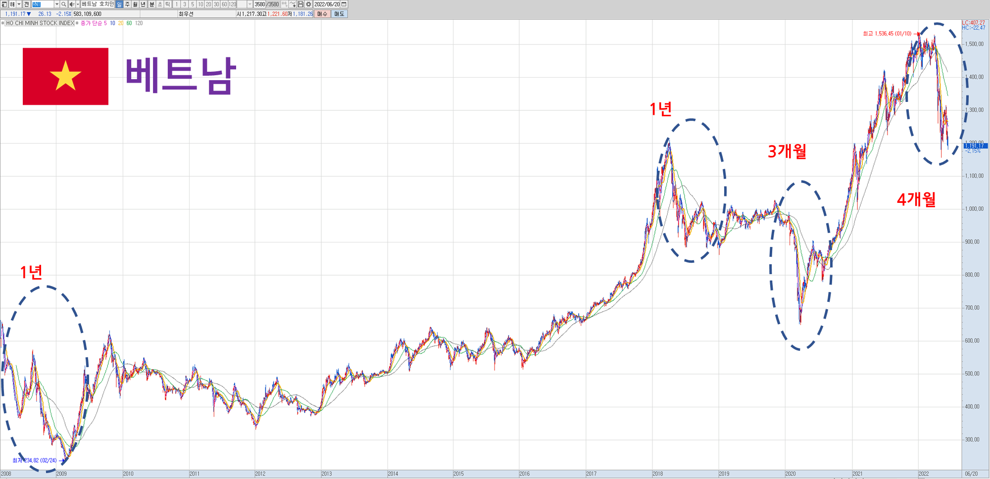Select the 5 interval button

193,4
